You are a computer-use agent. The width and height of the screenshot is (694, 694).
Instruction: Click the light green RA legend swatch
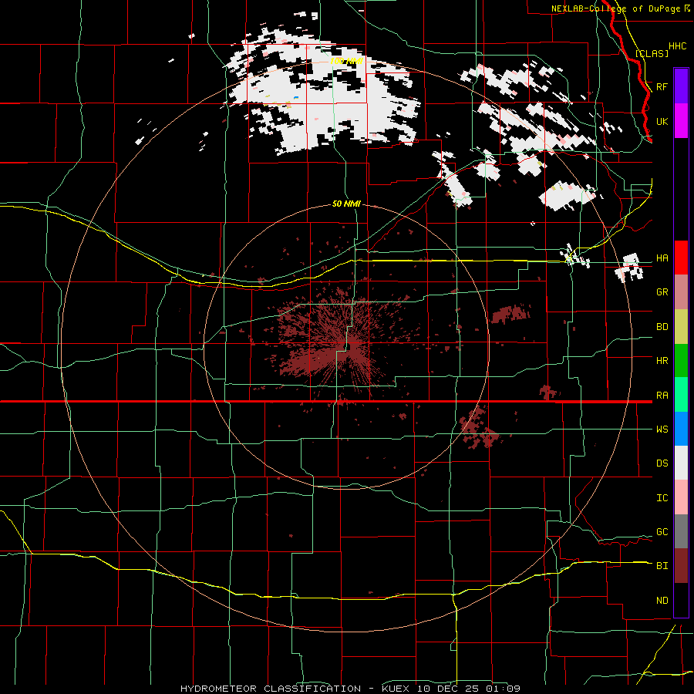pyautogui.click(x=681, y=395)
